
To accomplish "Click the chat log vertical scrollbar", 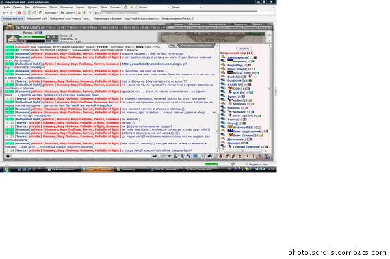I will (x=218, y=98).
